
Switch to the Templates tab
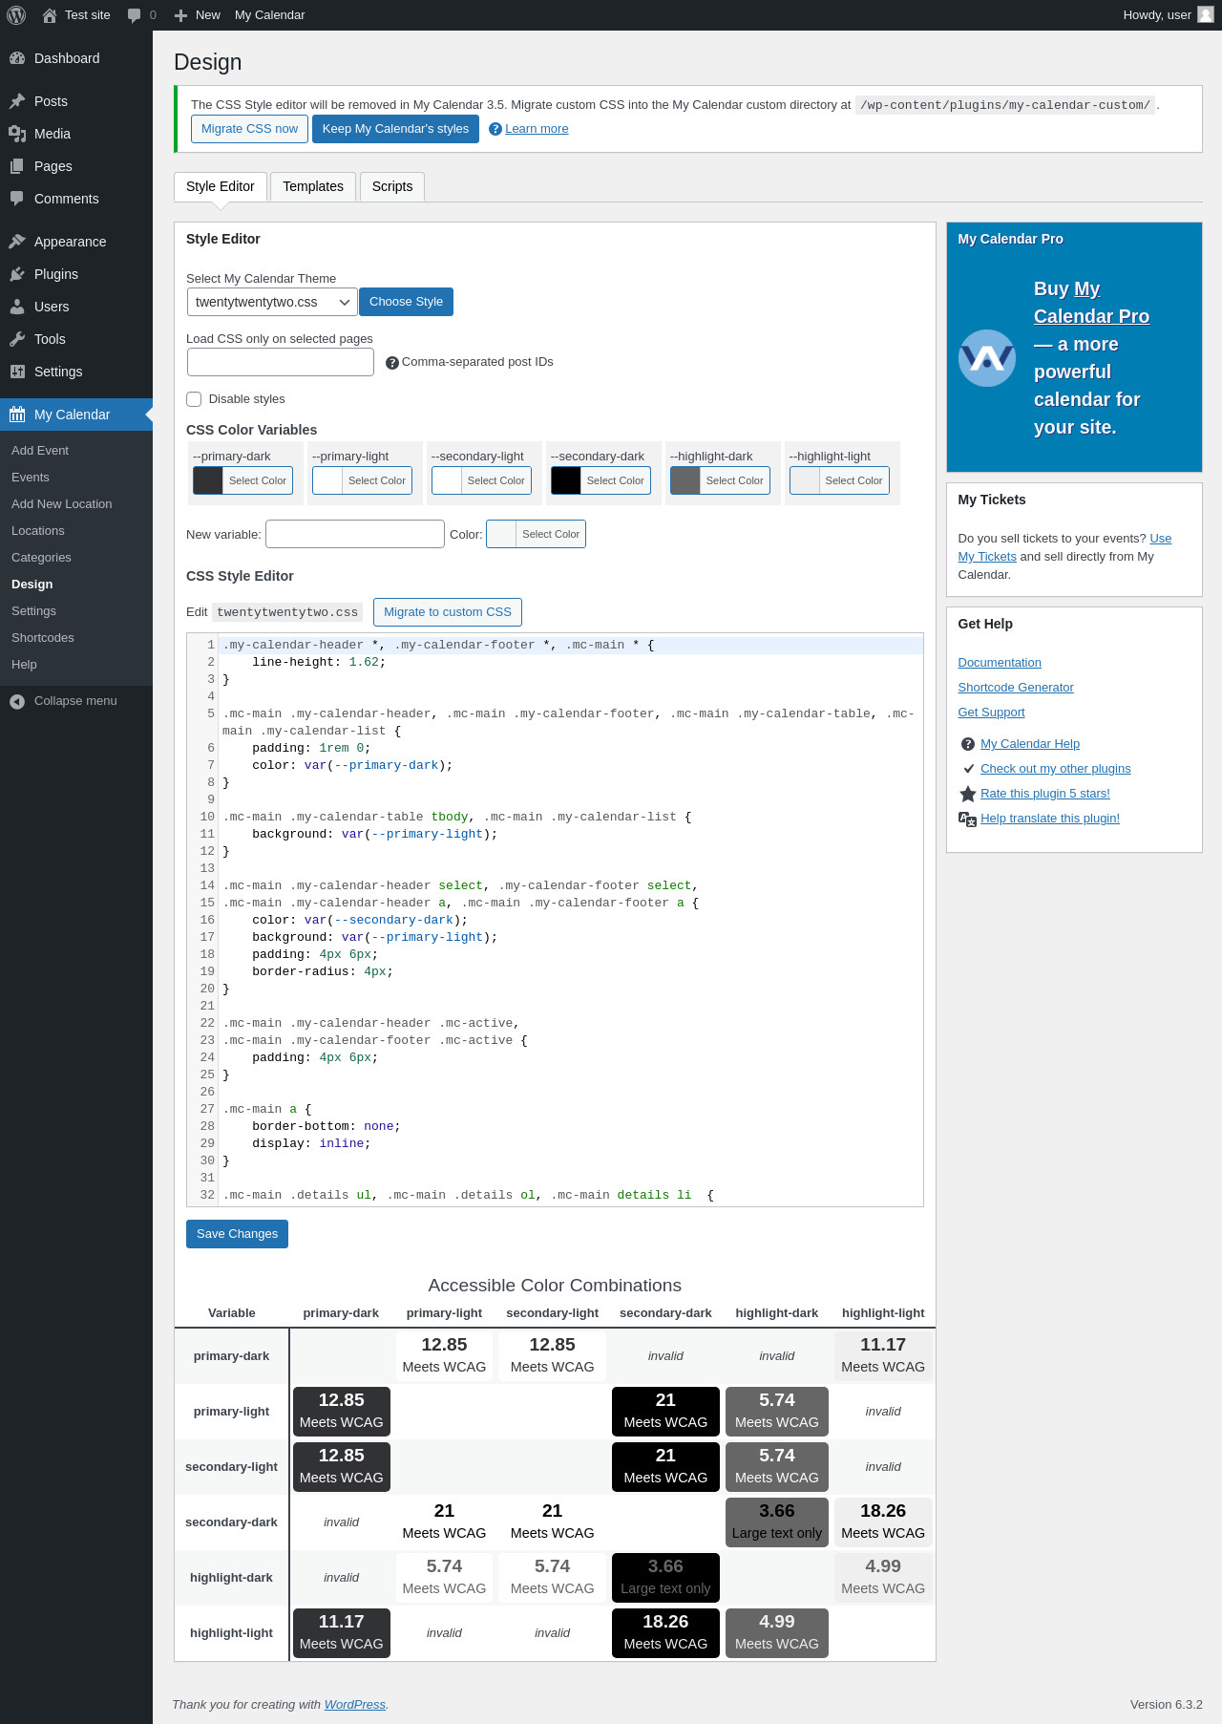coord(312,186)
